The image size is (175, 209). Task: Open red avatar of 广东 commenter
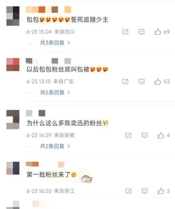(13, 64)
